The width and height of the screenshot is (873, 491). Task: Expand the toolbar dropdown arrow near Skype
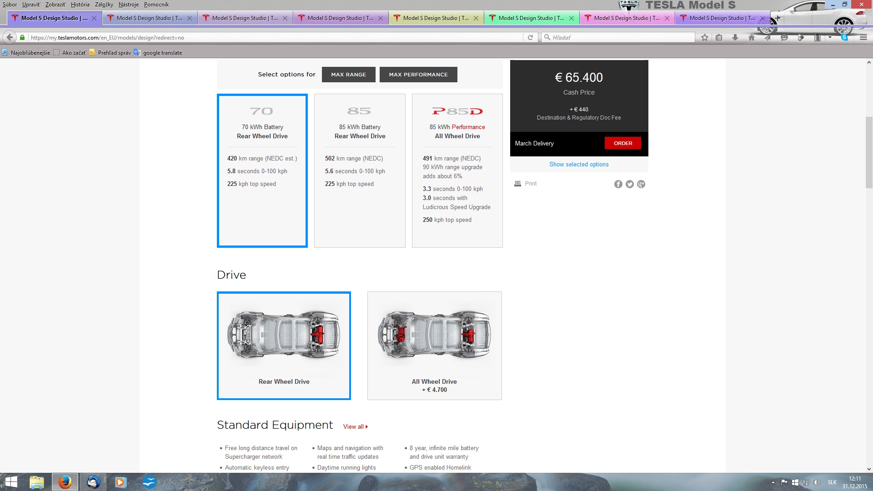pos(830,37)
